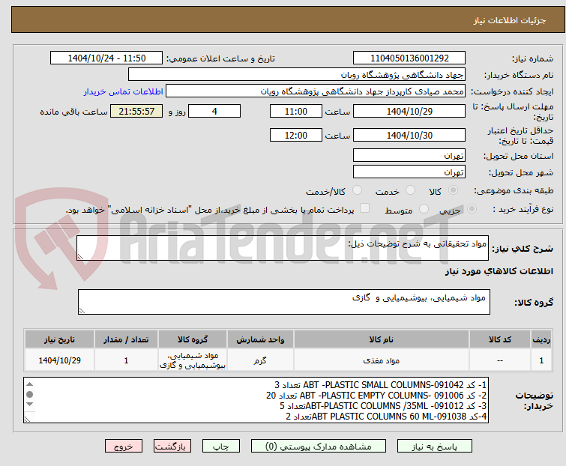Select the خدمت radio button
Viewport: 566px width, 466px height.
(x=410, y=190)
